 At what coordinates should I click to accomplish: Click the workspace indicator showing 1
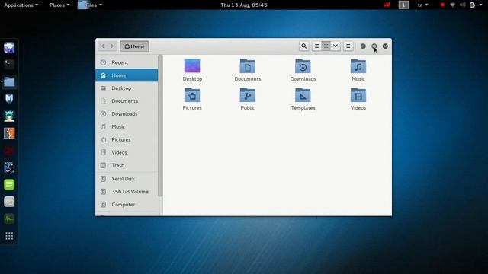pos(403,5)
